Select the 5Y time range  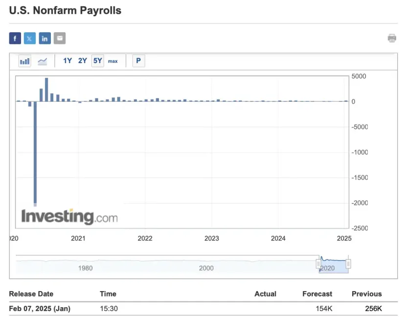click(x=97, y=61)
